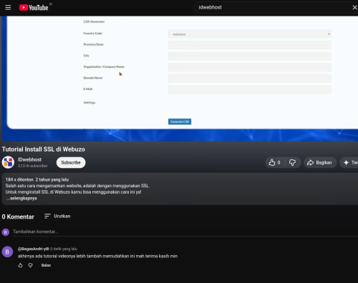Open the Country Code dropdown in the video
This screenshot has width=358, height=283.
[x=250, y=34]
